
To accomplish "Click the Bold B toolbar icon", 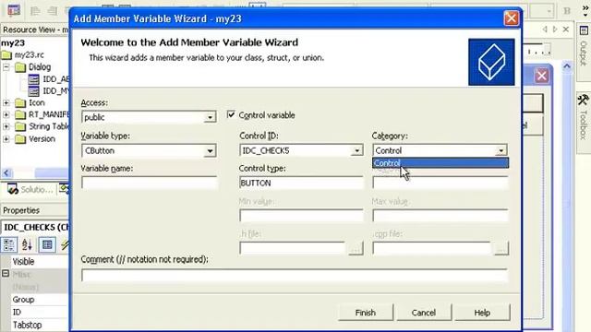I will [x=567, y=11].
